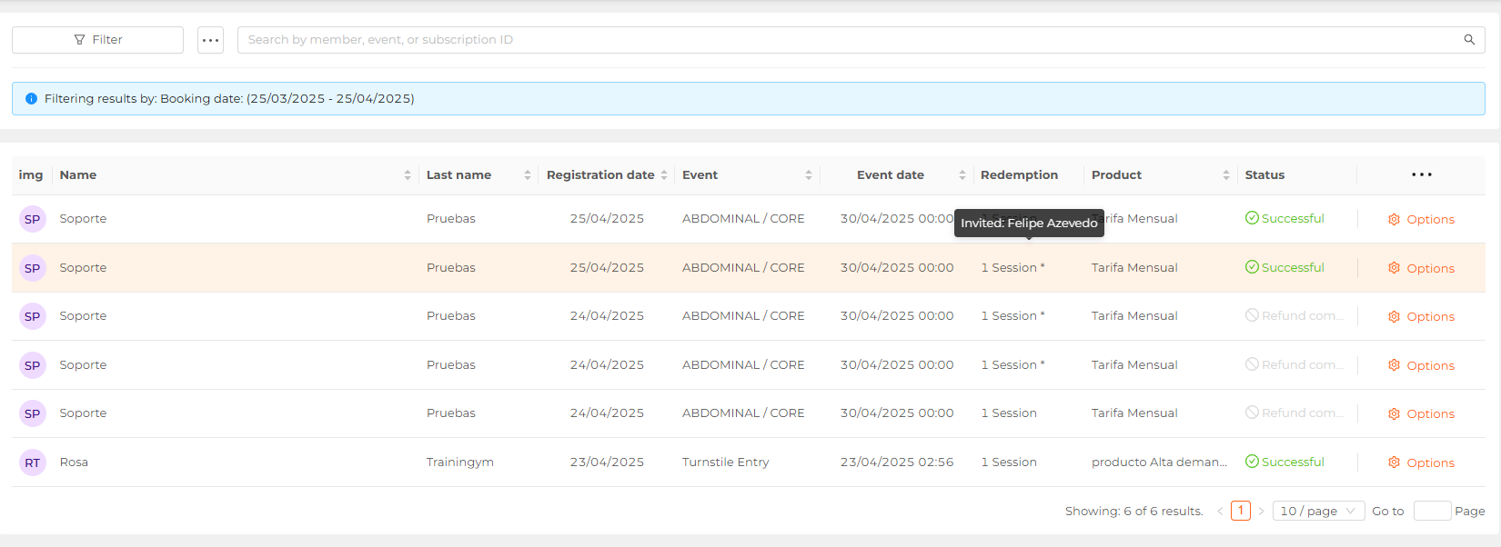Go to the next results page arrow
This screenshot has height=547, width=1501.
pos(1261,512)
